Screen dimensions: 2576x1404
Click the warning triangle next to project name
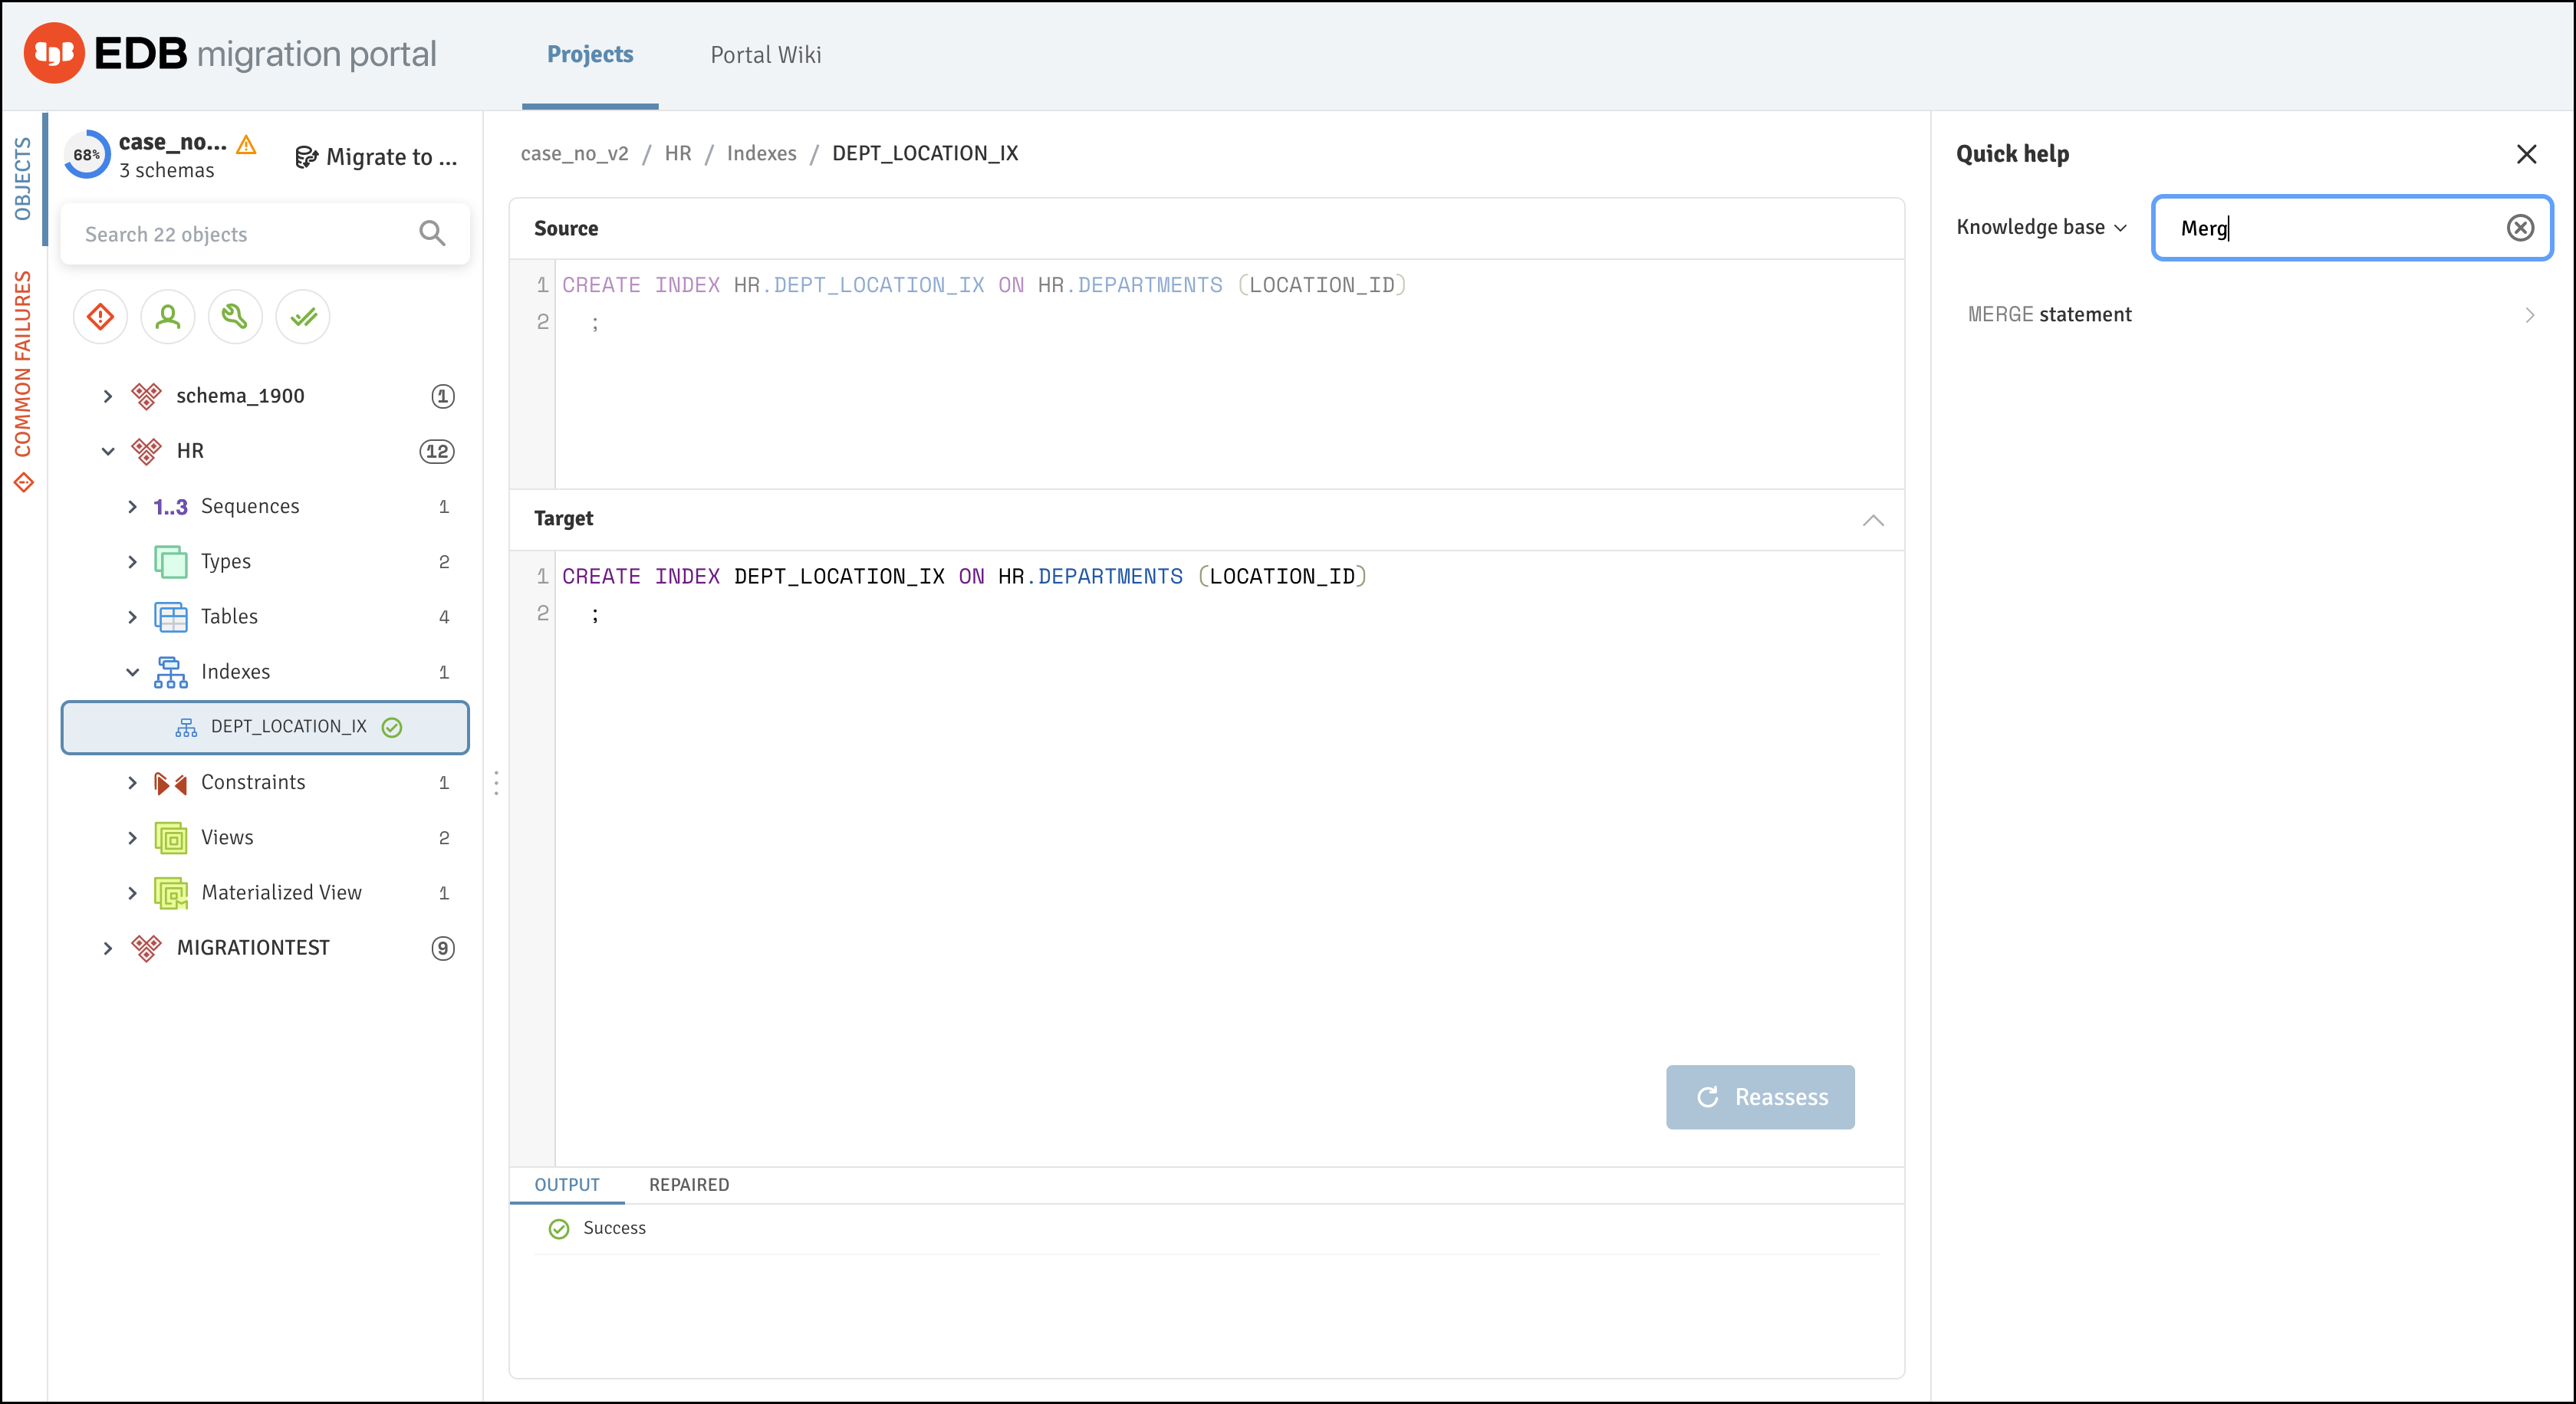coord(247,144)
